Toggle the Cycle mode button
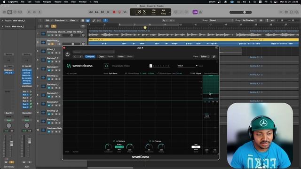The width and height of the screenshot is (301, 169). point(125,12)
